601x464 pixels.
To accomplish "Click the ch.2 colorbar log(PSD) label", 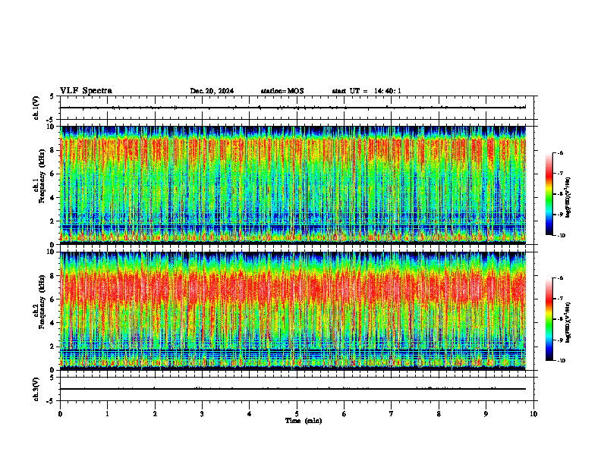I will pos(568,322).
